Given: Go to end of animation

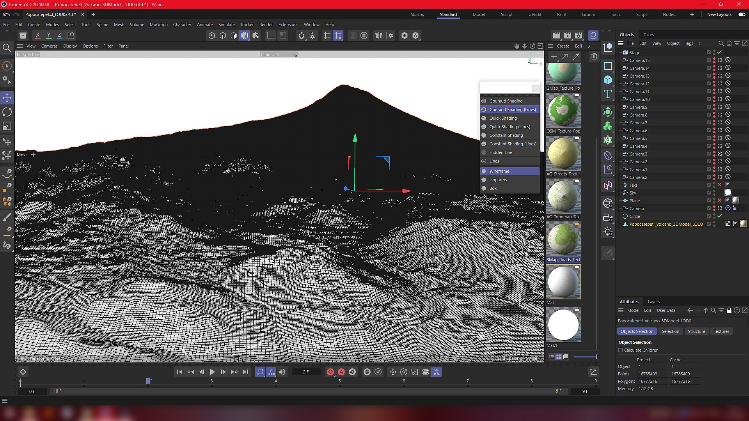Looking at the screenshot, I should click(x=245, y=372).
